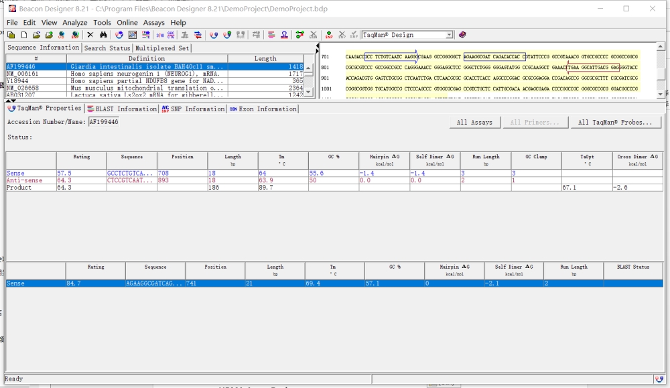
Task: Click the sequence viewer scroll-up arrow
Action: pyautogui.click(x=660, y=46)
